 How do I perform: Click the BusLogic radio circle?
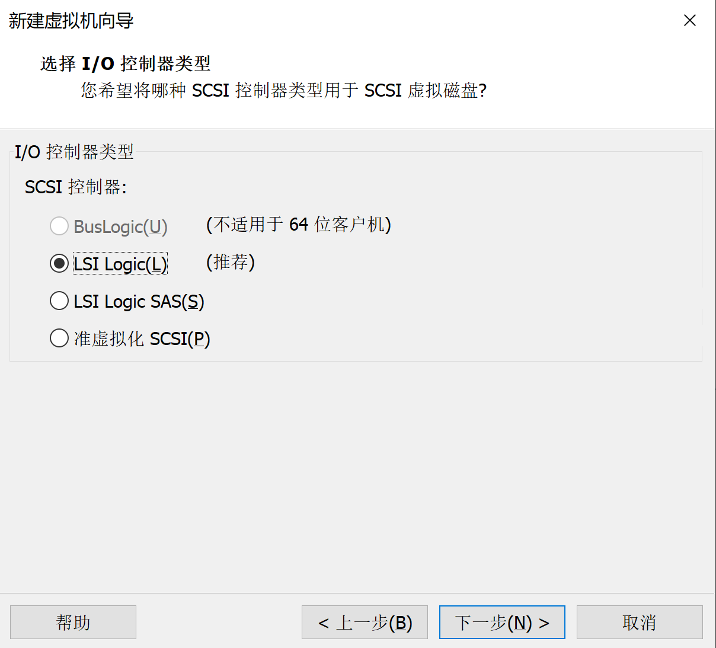[x=59, y=226]
